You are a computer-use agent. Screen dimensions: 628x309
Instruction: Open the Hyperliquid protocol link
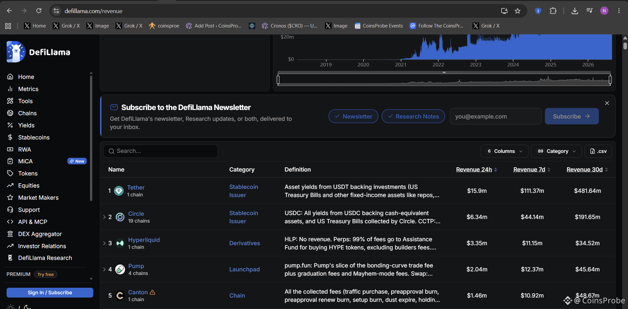click(144, 240)
